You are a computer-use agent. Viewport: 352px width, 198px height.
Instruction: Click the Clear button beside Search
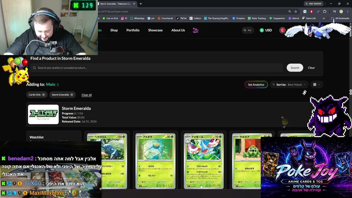(311, 68)
